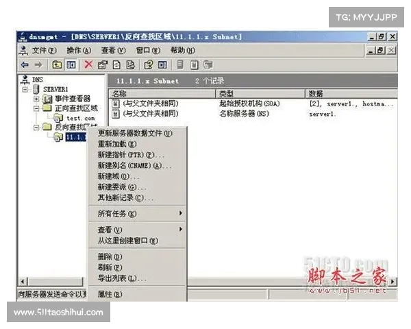Click the left scroll arrow of tree pane
This screenshot has width=411, height=329.
(23, 282)
